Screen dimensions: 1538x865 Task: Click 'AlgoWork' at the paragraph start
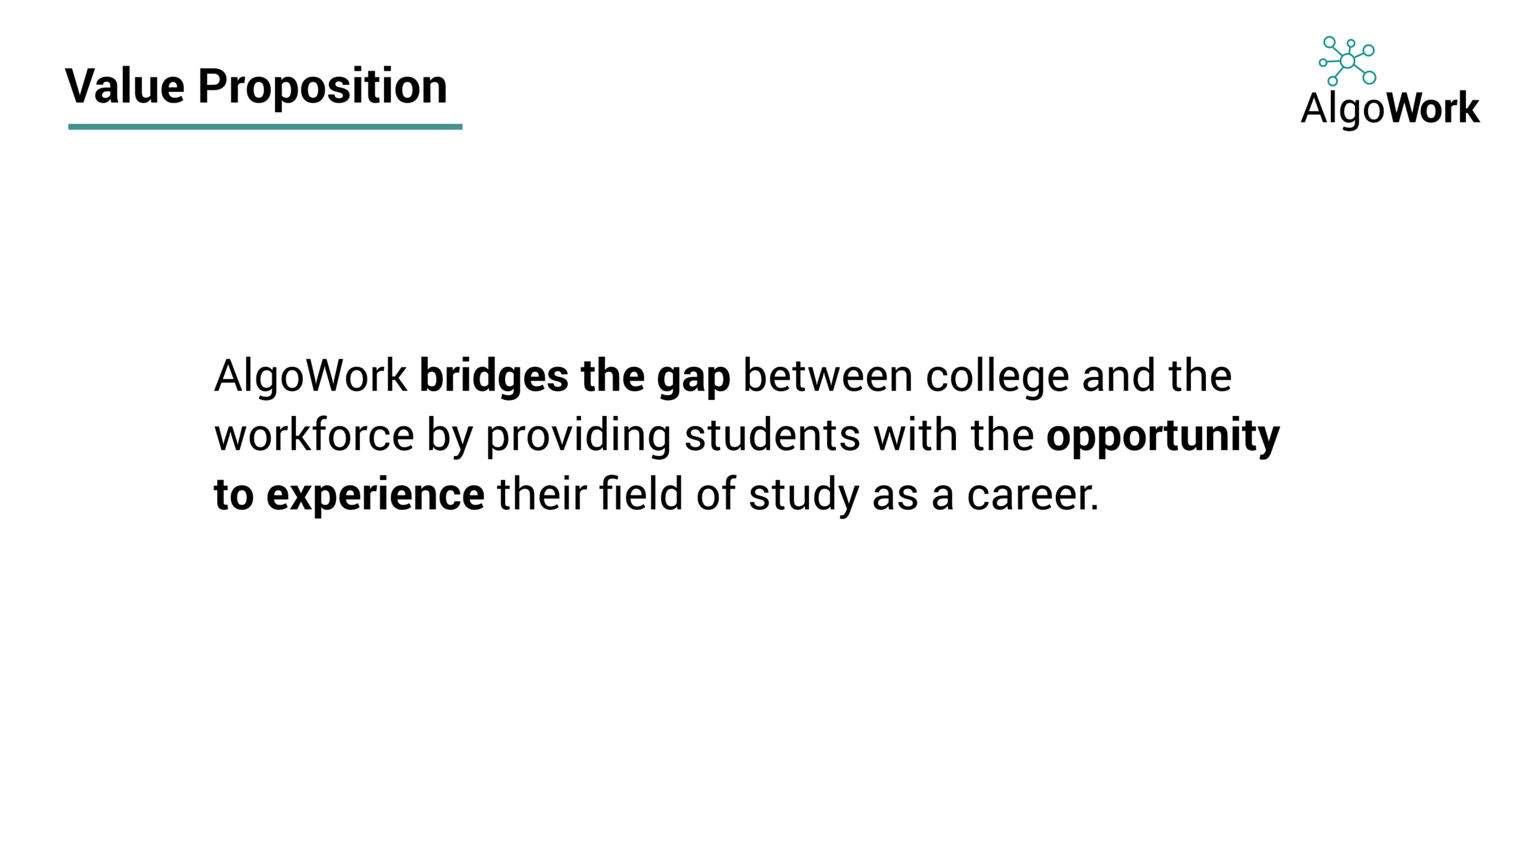[x=311, y=377]
